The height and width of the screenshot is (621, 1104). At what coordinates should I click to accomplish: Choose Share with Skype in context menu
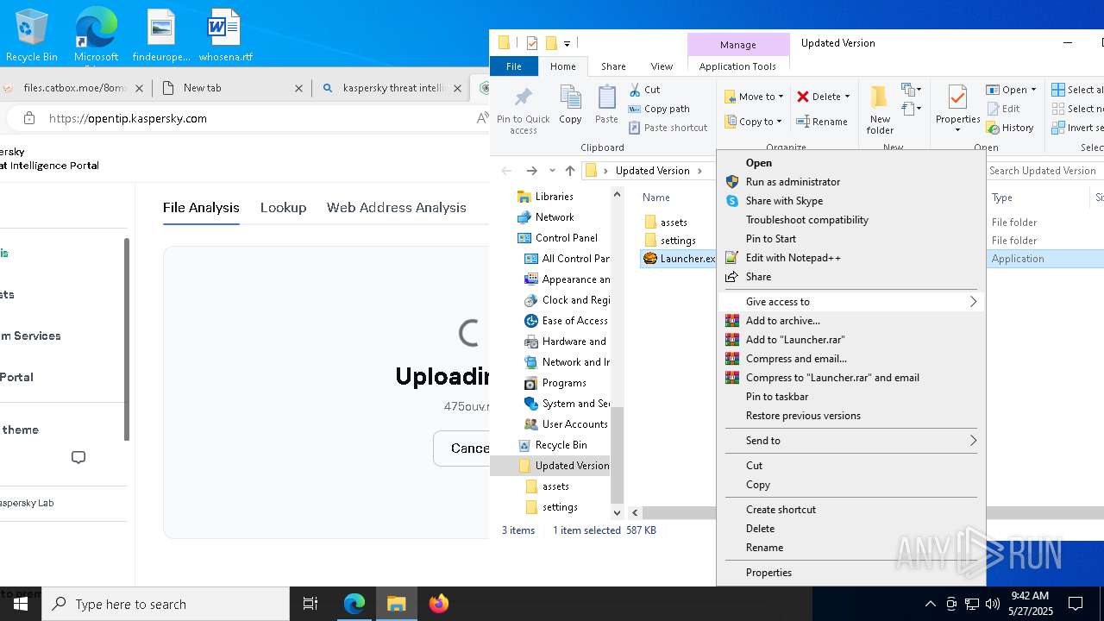click(850, 201)
